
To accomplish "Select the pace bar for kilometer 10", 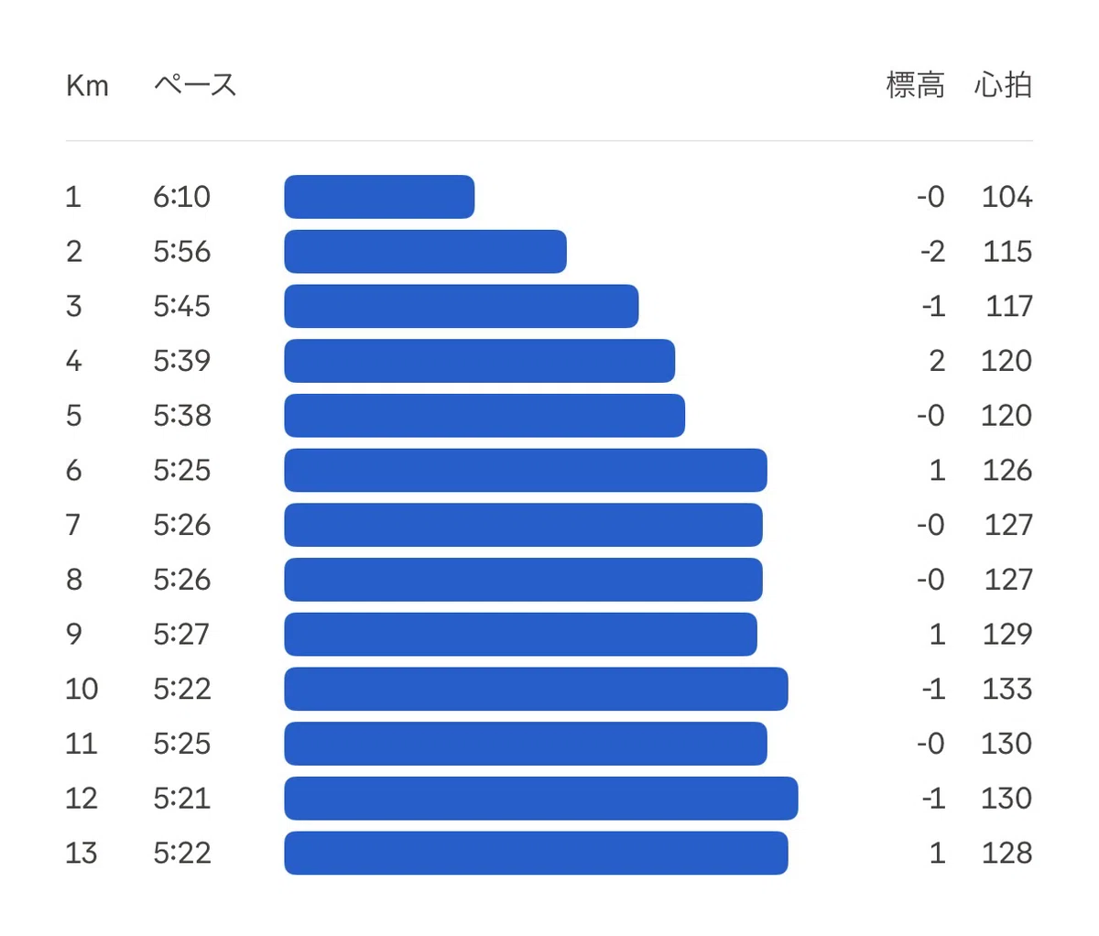I will tap(536, 689).
